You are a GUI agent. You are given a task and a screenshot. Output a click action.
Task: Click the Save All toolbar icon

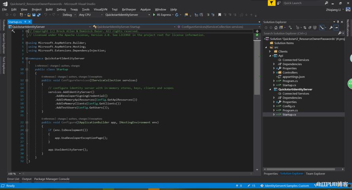pyautogui.click(x=39, y=15)
